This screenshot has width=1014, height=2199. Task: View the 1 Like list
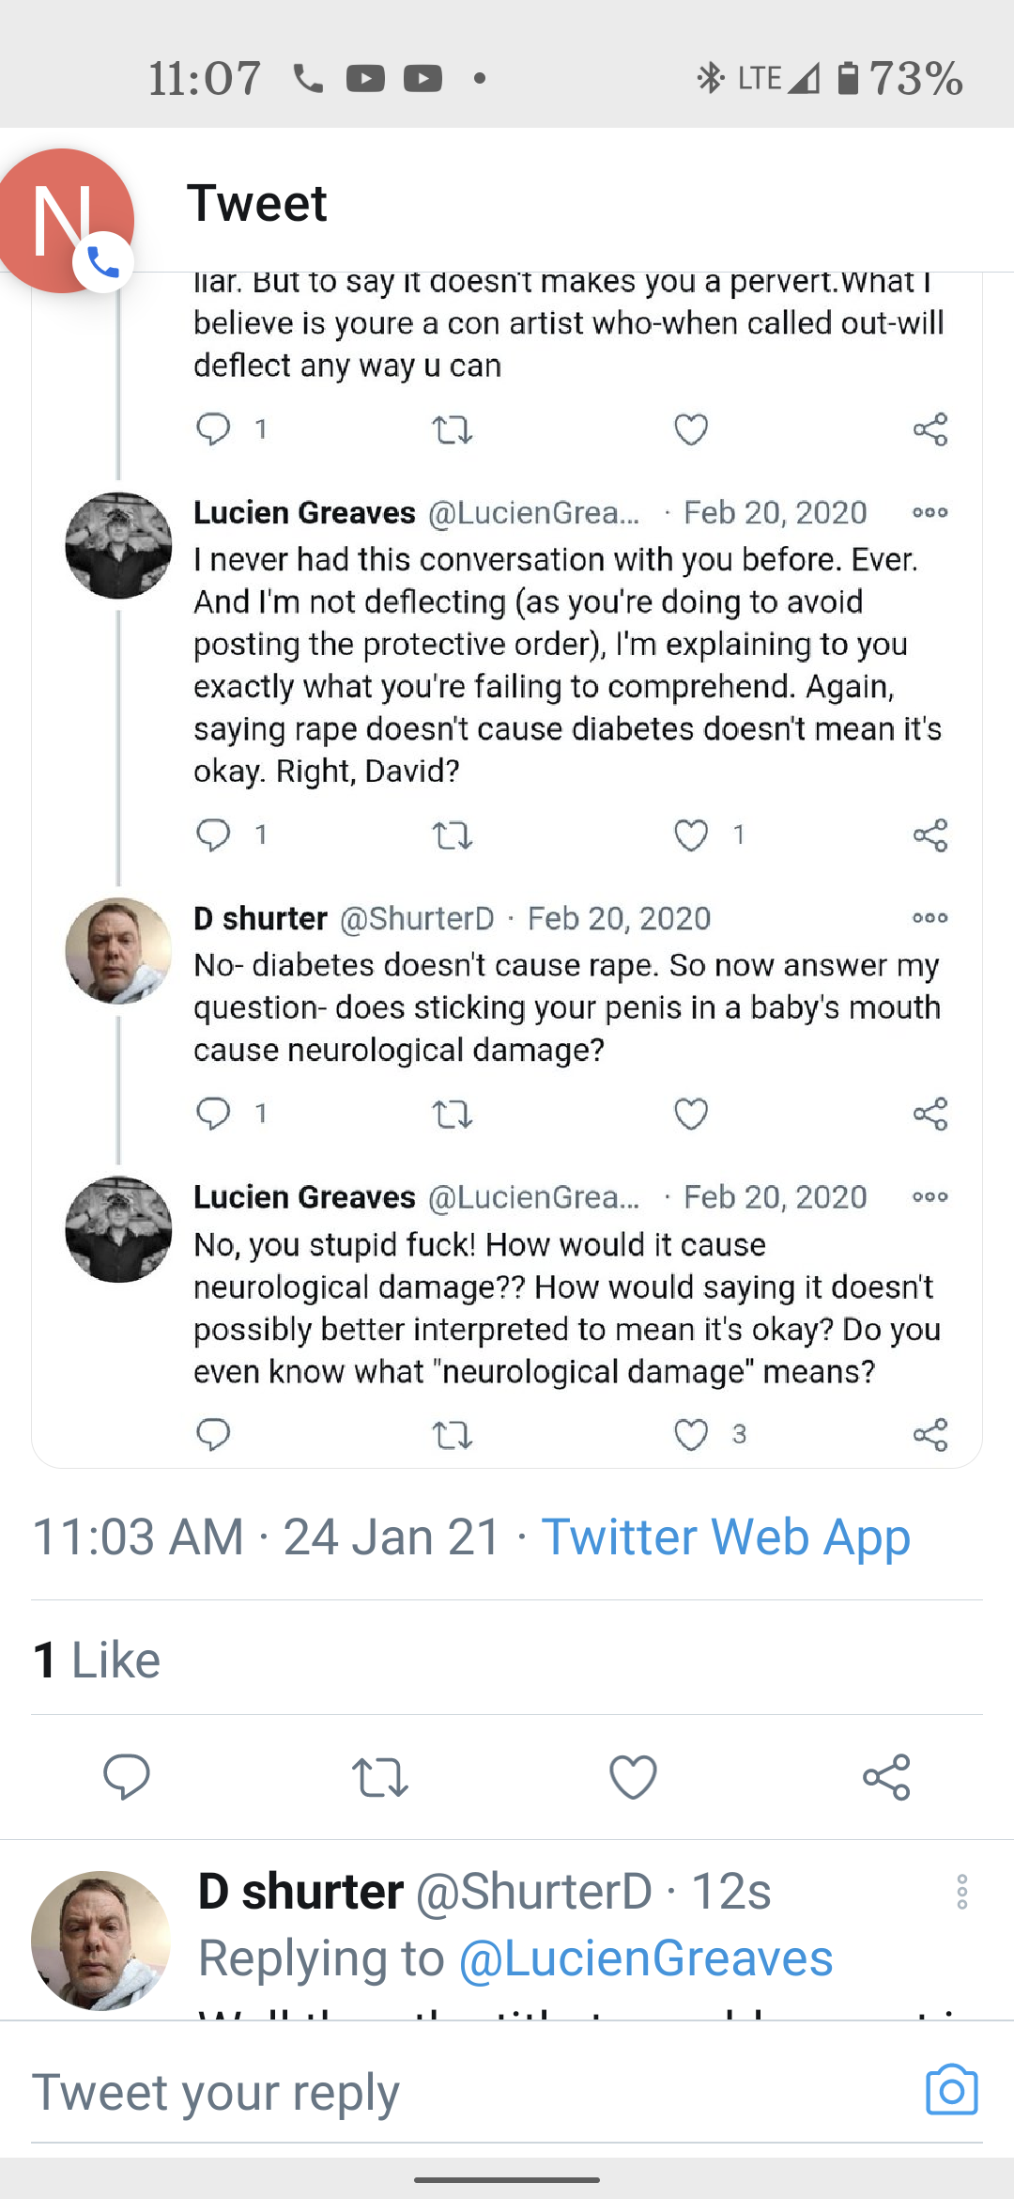tap(97, 1661)
